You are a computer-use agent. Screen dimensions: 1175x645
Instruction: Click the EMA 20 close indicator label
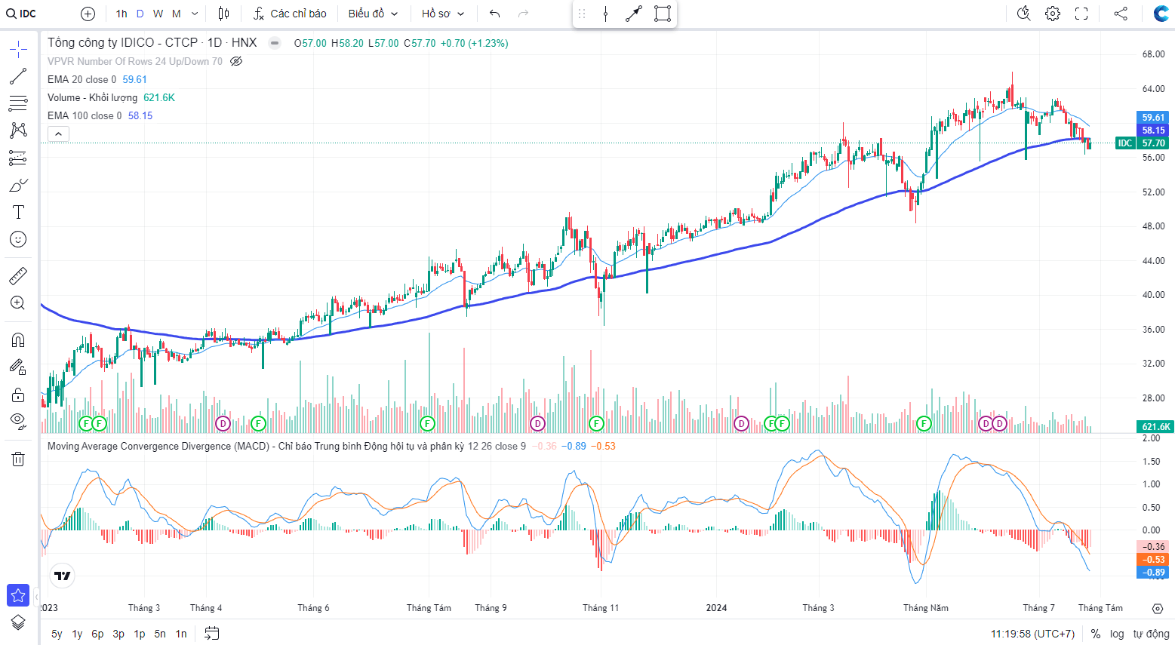point(82,79)
